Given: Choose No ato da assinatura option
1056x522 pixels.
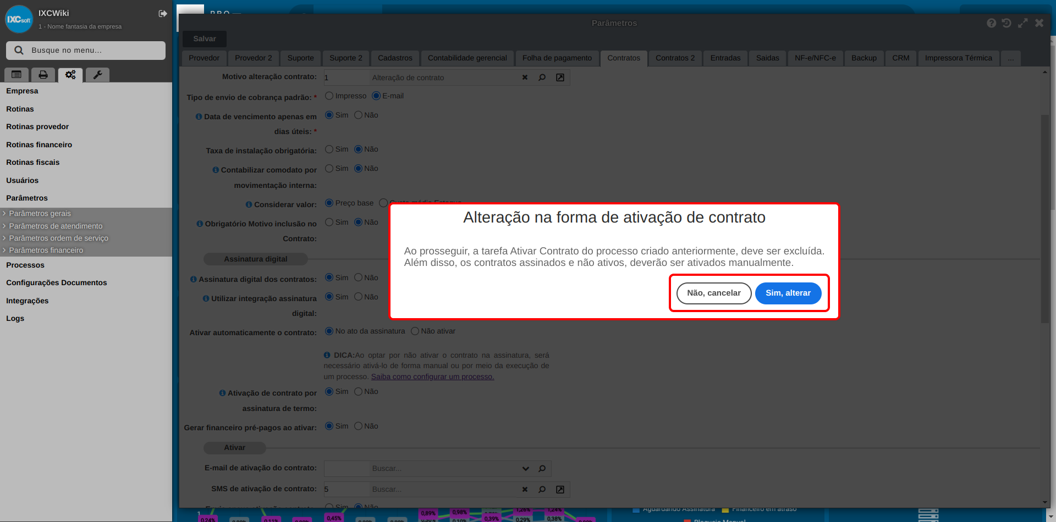Looking at the screenshot, I should click(329, 331).
